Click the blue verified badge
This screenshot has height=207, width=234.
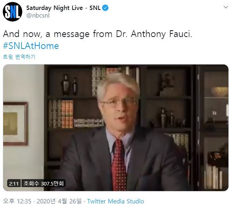click(x=105, y=8)
